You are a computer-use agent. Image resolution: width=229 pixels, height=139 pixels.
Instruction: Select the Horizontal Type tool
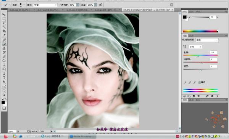pyautogui.click(x=4, y=78)
